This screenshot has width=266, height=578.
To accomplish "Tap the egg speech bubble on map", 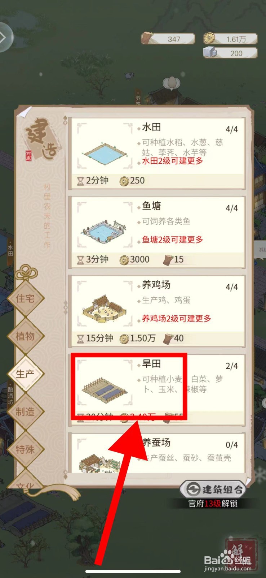I will 172,83.
